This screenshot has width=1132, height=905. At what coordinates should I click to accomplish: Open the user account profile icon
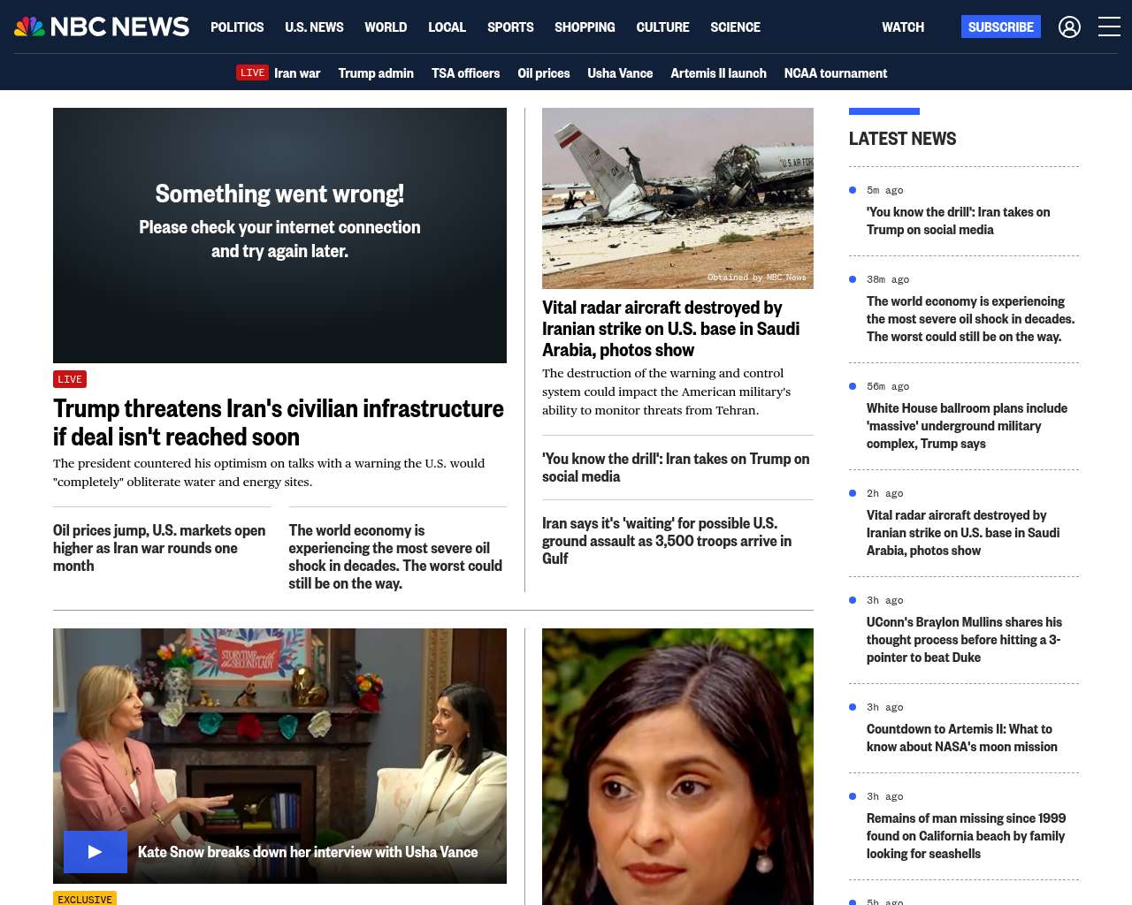tap(1069, 27)
